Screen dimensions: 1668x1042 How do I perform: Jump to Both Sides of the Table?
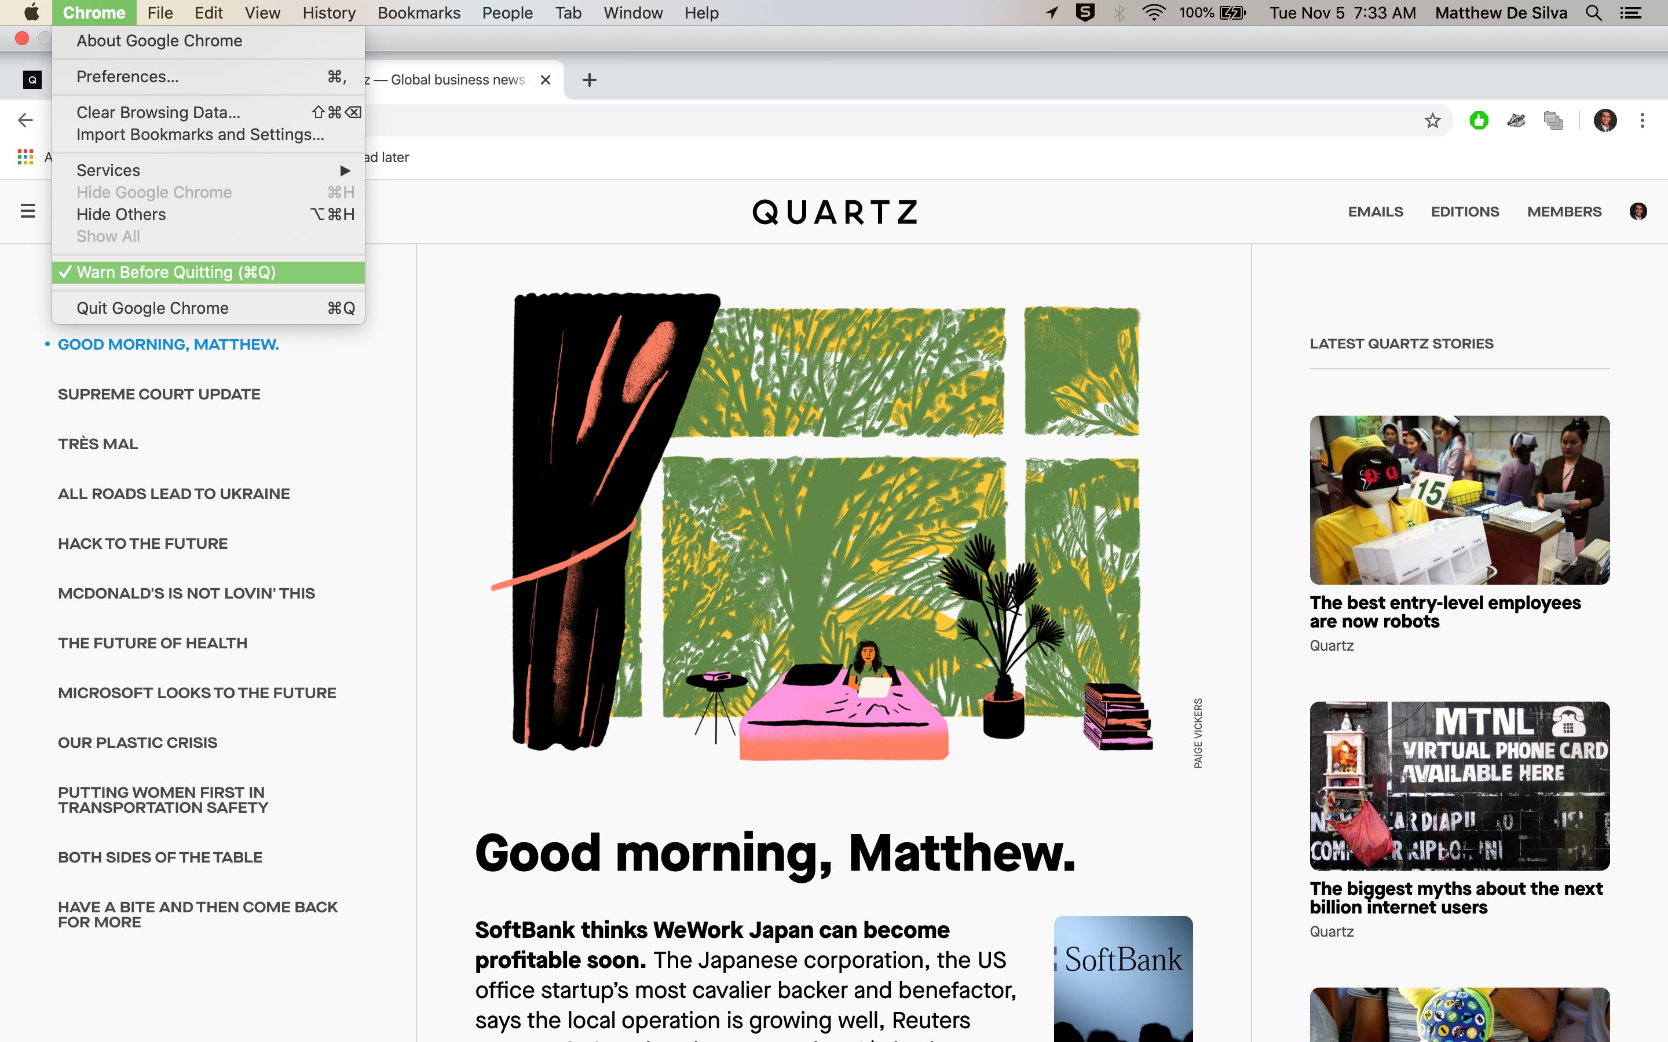[x=160, y=857]
